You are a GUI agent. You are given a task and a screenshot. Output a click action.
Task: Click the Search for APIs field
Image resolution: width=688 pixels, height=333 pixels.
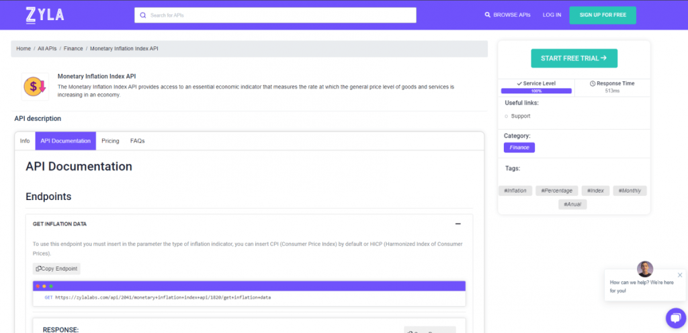point(275,15)
